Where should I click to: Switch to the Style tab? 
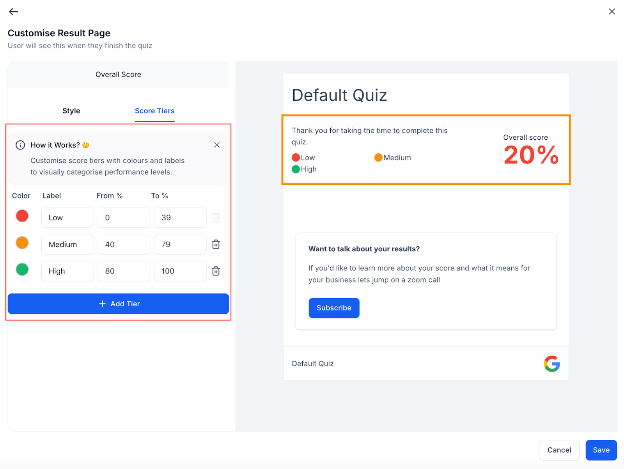click(71, 111)
